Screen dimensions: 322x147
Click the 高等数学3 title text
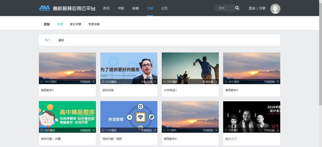(x=231, y=90)
